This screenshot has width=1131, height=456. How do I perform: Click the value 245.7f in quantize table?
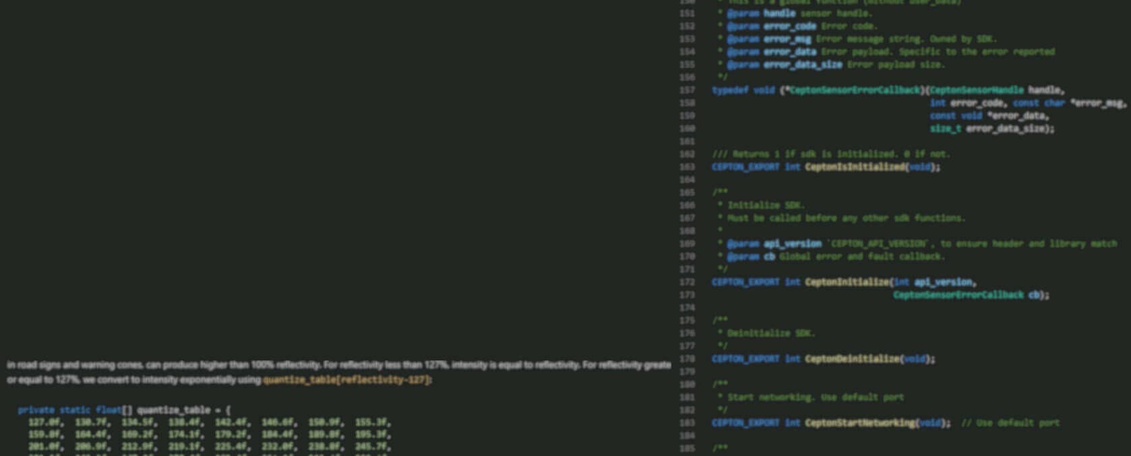pos(373,446)
